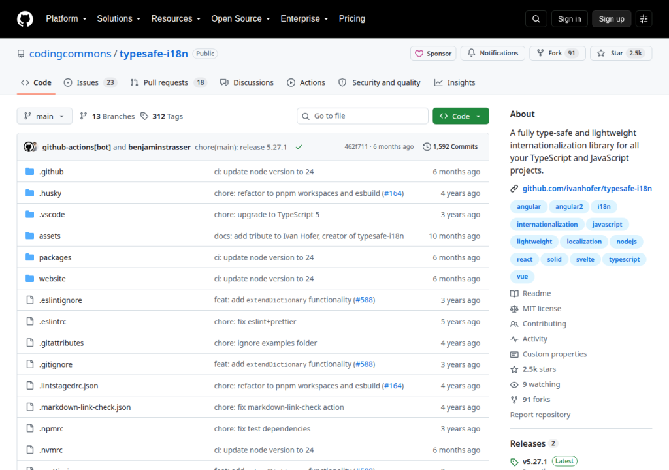The width and height of the screenshot is (669, 470).
Task: Click the book icon next to Readme
Action: pyautogui.click(x=514, y=294)
